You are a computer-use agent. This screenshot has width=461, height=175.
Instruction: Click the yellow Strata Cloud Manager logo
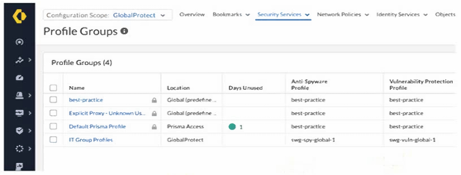pos(19,16)
